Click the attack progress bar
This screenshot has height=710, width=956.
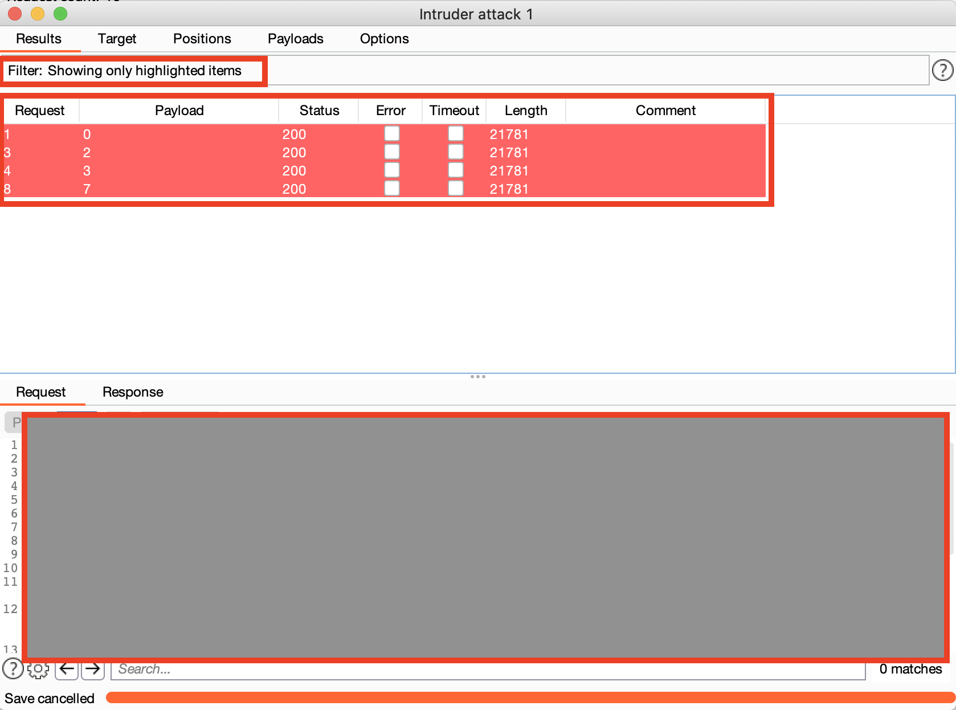click(x=530, y=697)
